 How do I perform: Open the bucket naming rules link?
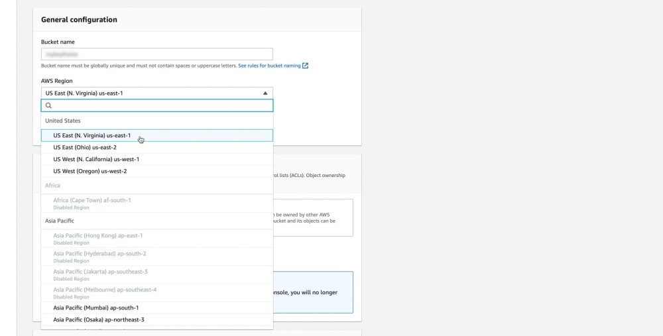click(269, 66)
